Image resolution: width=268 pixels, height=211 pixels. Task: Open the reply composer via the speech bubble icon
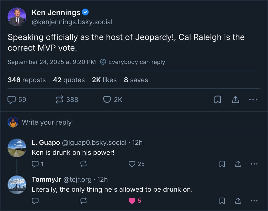coord(11,99)
